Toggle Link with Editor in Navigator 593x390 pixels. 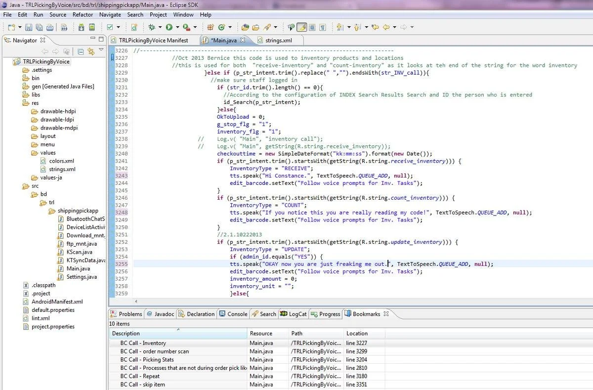pyautogui.click(x=91, y=51)
